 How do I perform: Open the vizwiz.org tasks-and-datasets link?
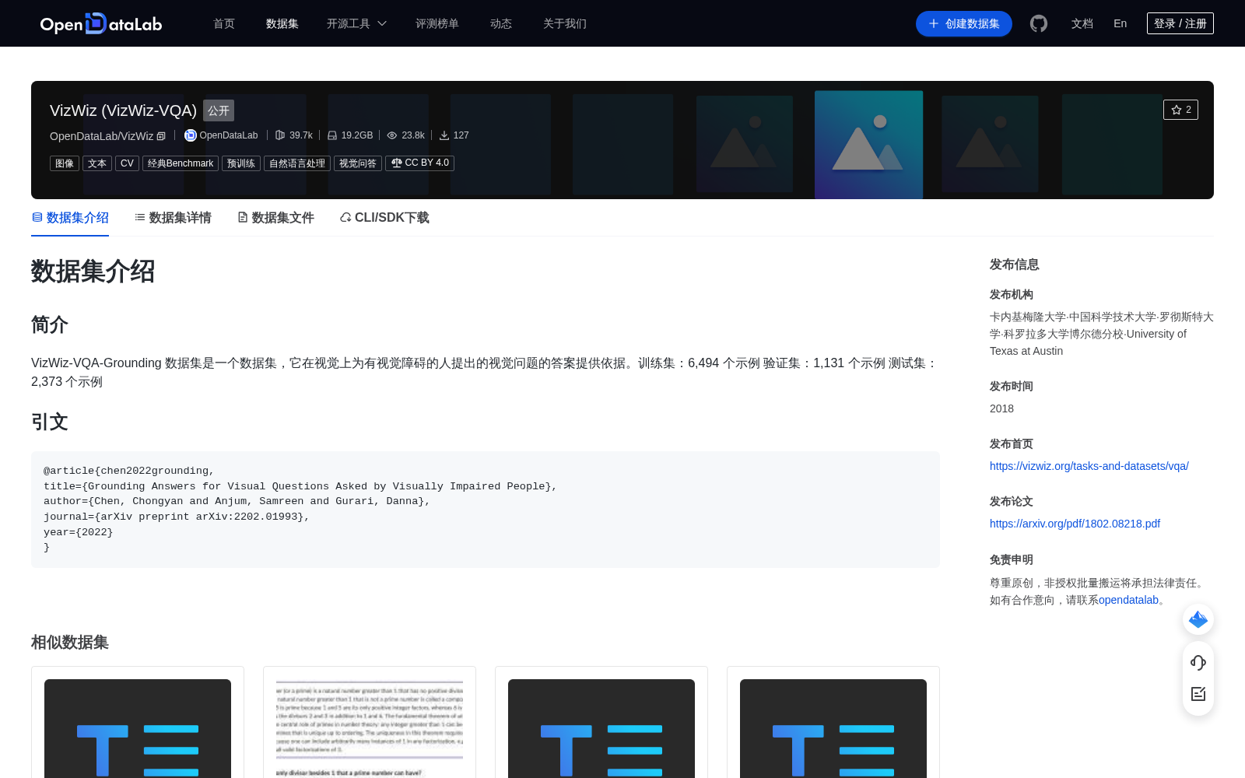tap(1089, 466)
